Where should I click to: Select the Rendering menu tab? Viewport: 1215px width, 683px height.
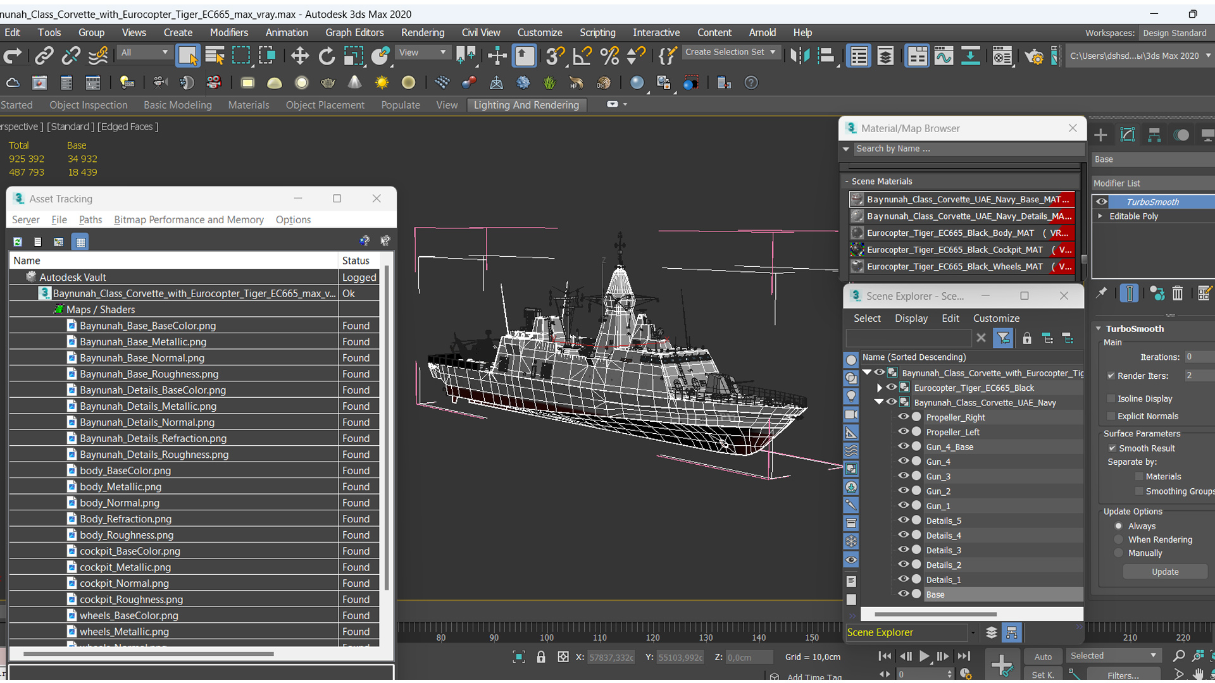pos(423,32)
